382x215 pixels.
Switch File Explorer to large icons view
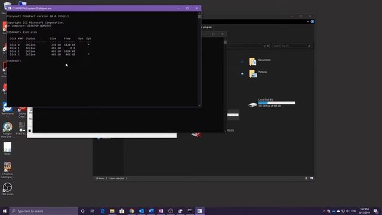[312, 178]
